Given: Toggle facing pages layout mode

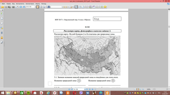Looking at the screenshot, I should (140, 89).
